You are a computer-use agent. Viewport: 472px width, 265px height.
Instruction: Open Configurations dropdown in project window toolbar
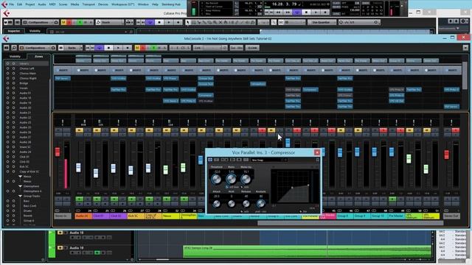point(41,22)
